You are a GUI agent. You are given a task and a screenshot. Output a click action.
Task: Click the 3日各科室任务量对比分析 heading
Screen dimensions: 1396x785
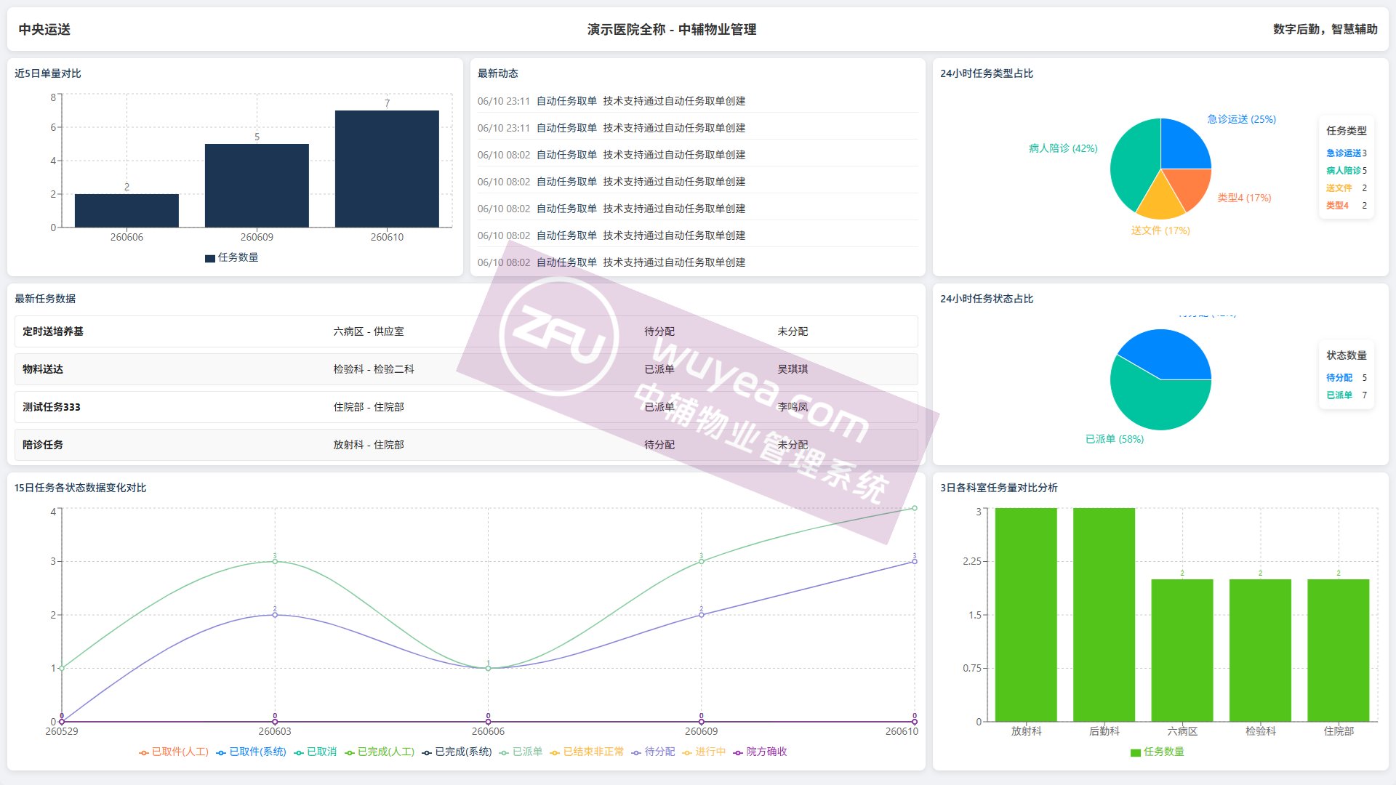(x=999, y=488)
